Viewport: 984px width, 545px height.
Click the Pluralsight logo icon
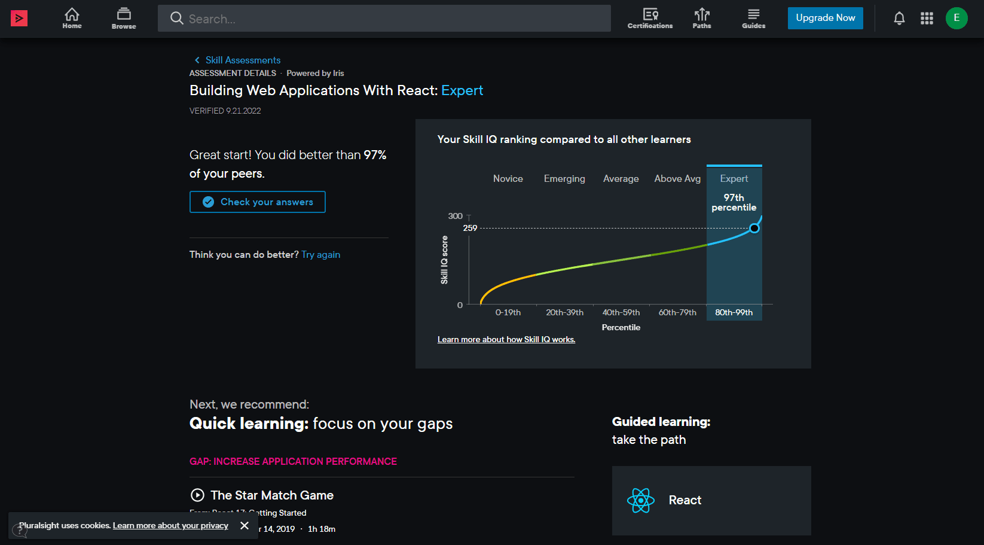[19, 19]
